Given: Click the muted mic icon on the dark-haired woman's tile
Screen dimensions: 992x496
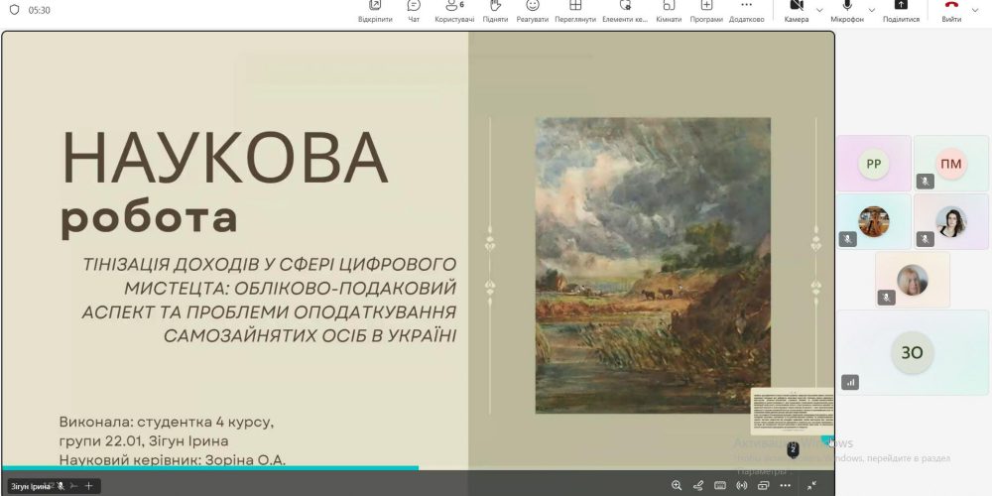Looking at the screenshot, I should [x=925, y=240].
